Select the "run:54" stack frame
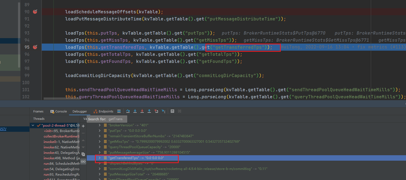Viewport: 406px width, 180px height. [61, 169]
